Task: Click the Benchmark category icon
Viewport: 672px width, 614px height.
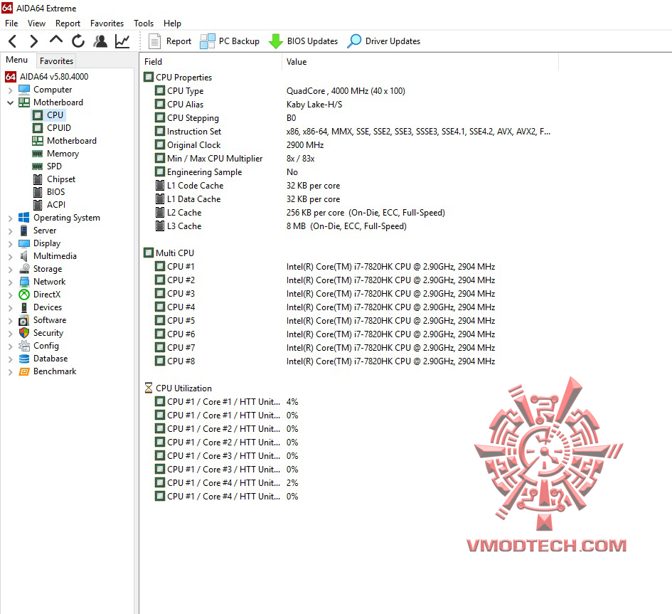Action: [24, 371]
